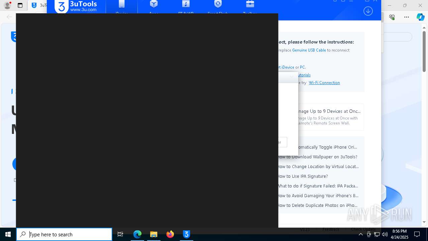
Task: Click the Windows Start button
Action: [8, 234]
